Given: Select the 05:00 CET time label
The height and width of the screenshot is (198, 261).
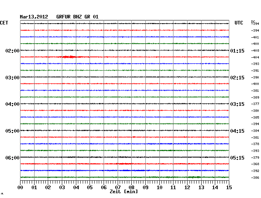Looking at the screenshot, I should 12,131.
